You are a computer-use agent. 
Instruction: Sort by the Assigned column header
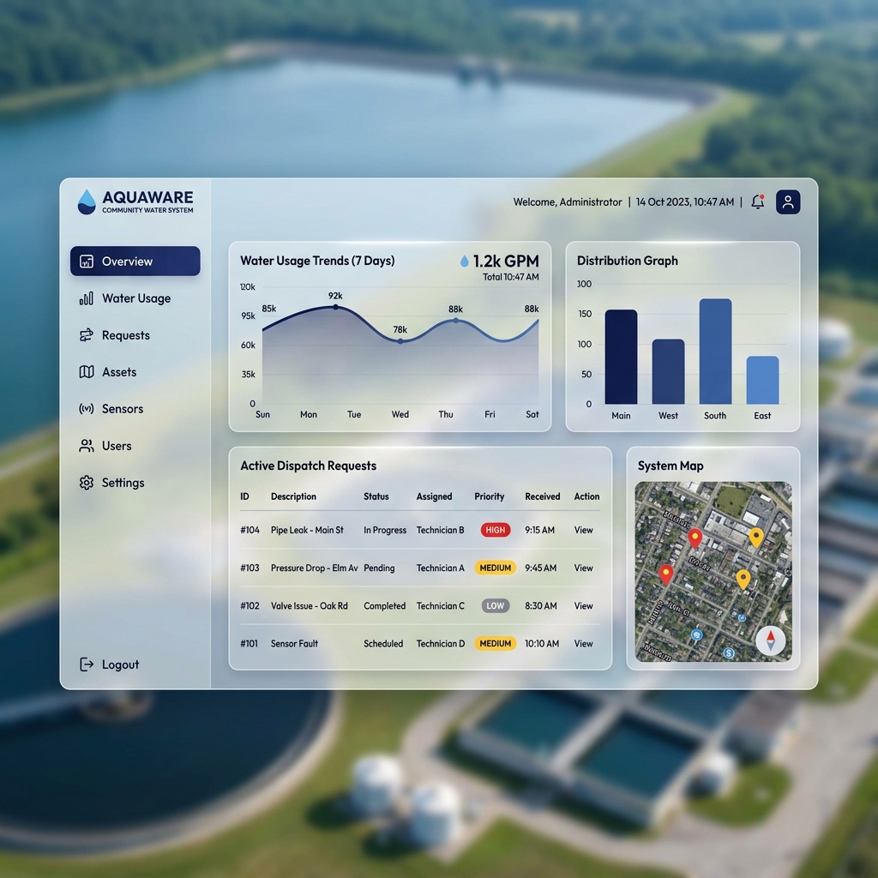435,496
